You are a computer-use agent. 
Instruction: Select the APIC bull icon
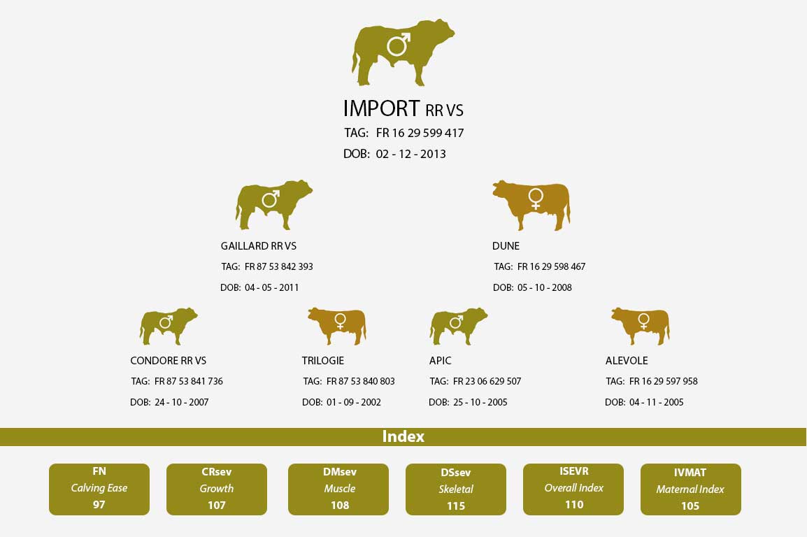tap(459, 326)
